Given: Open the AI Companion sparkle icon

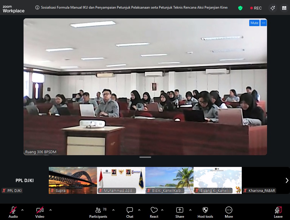Looking at the screenshot, I should click(x=273, y=8).
